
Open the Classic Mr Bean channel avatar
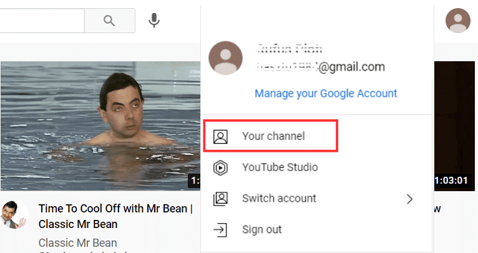14,215
